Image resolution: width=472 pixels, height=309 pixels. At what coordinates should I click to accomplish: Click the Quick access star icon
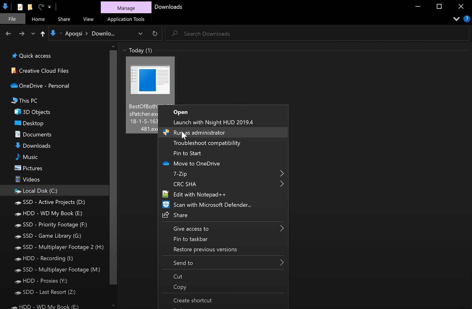point(14,56)
